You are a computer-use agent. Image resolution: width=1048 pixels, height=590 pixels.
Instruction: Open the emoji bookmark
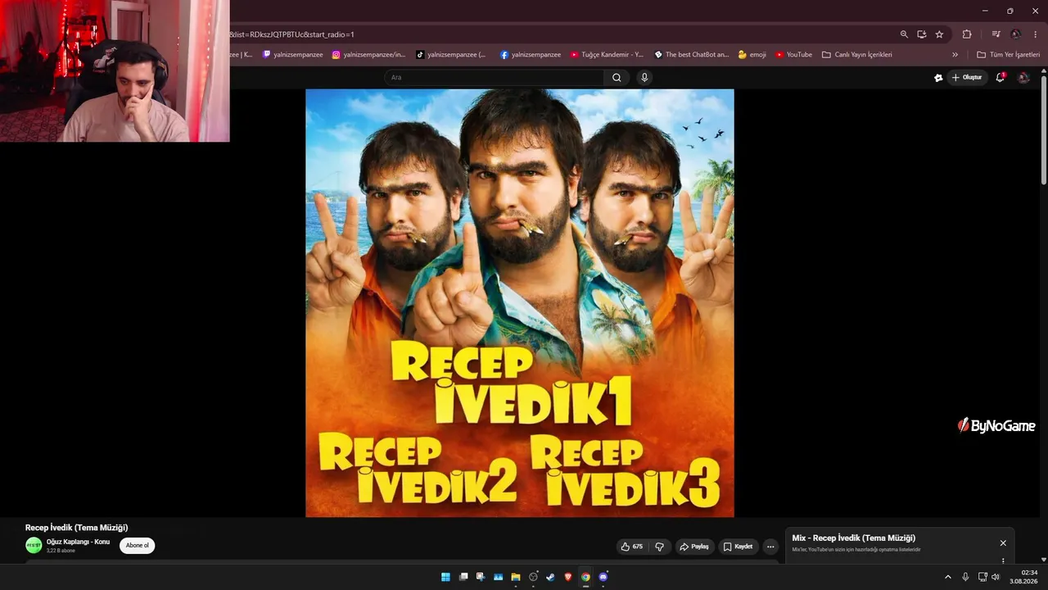(x=752, y=55)
